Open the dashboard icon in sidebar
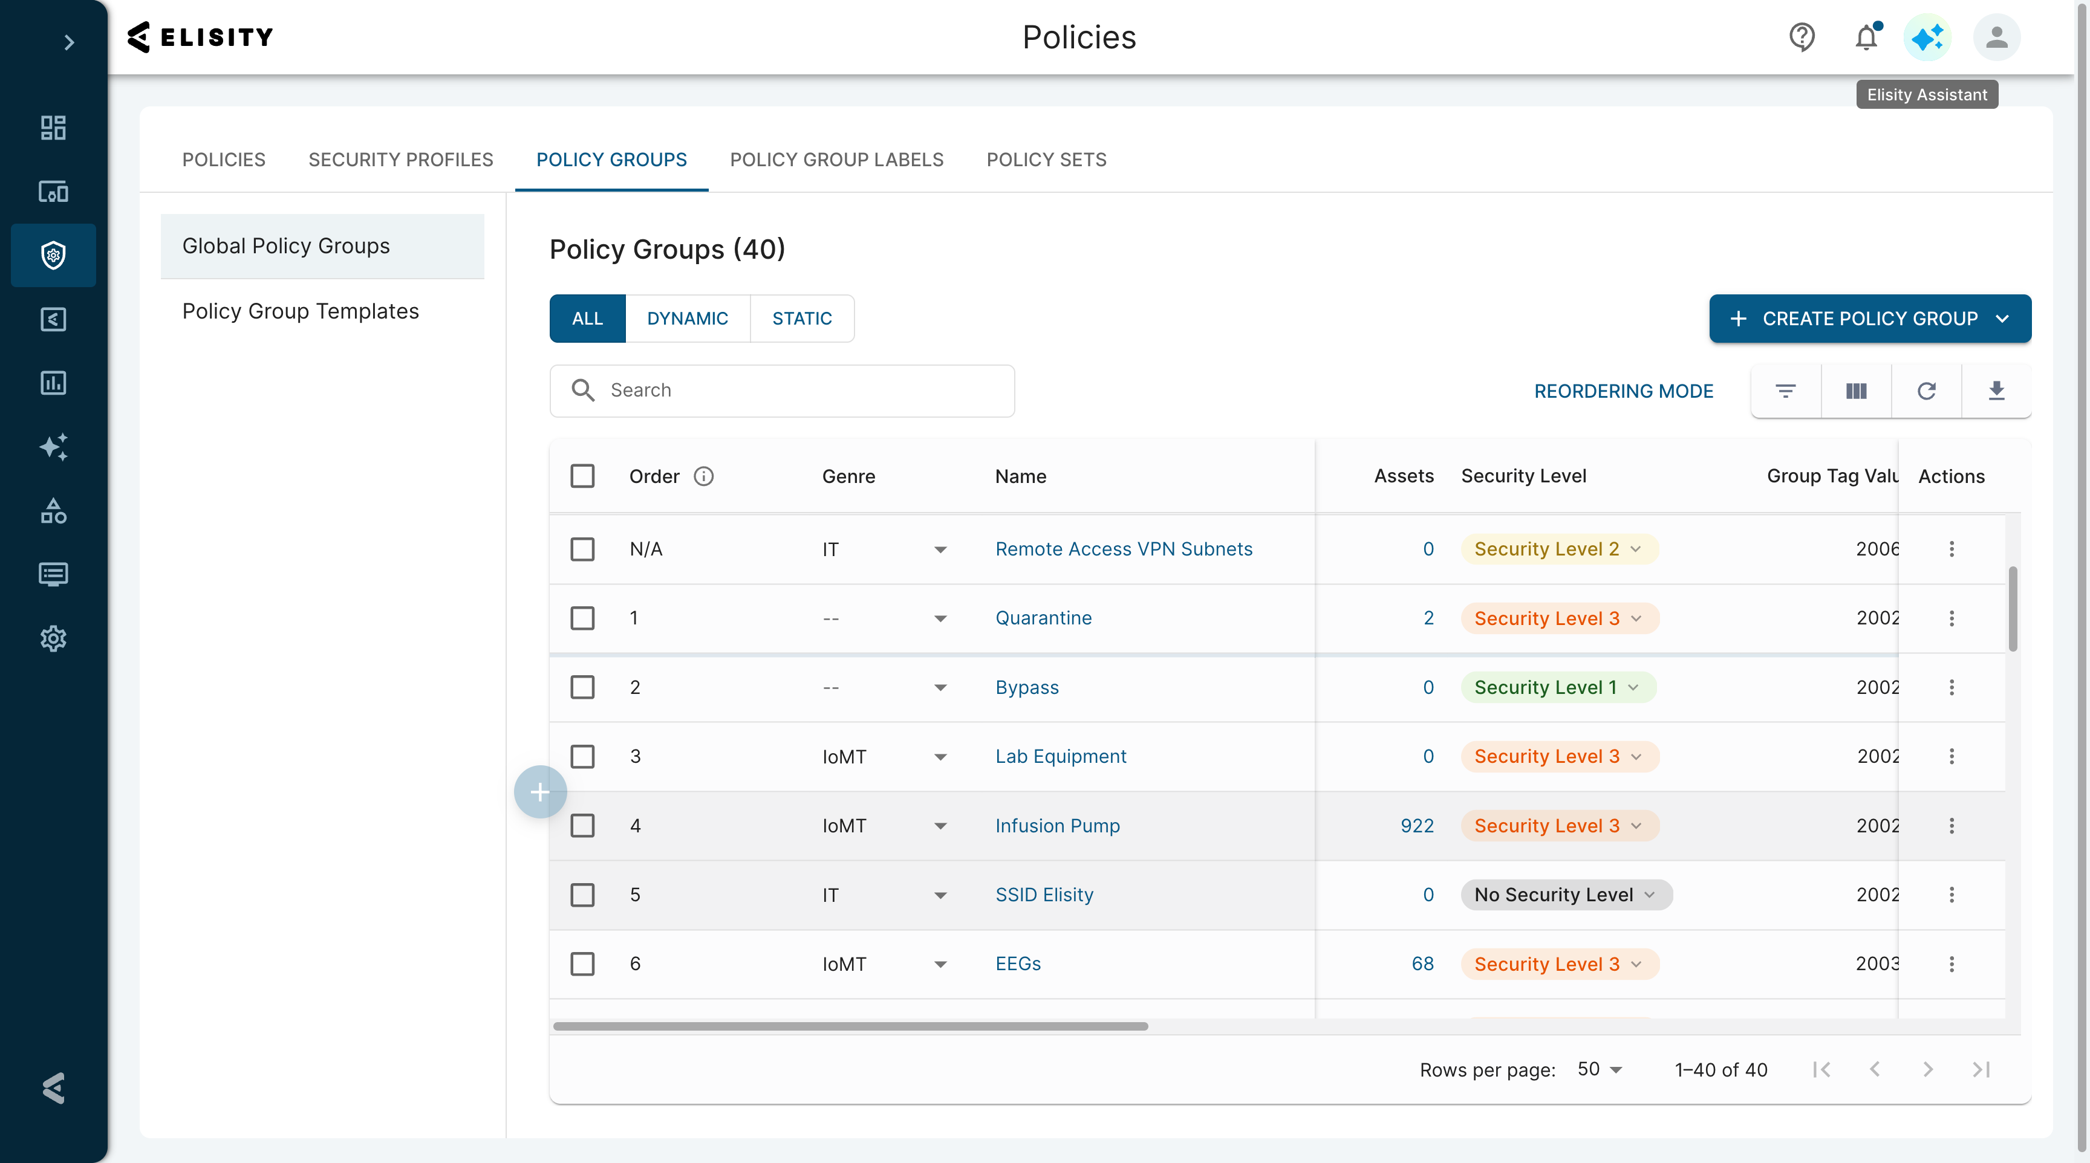The height and width of the screenshot is (1163, 2090). pyautogui.click(x=54, y=128)
